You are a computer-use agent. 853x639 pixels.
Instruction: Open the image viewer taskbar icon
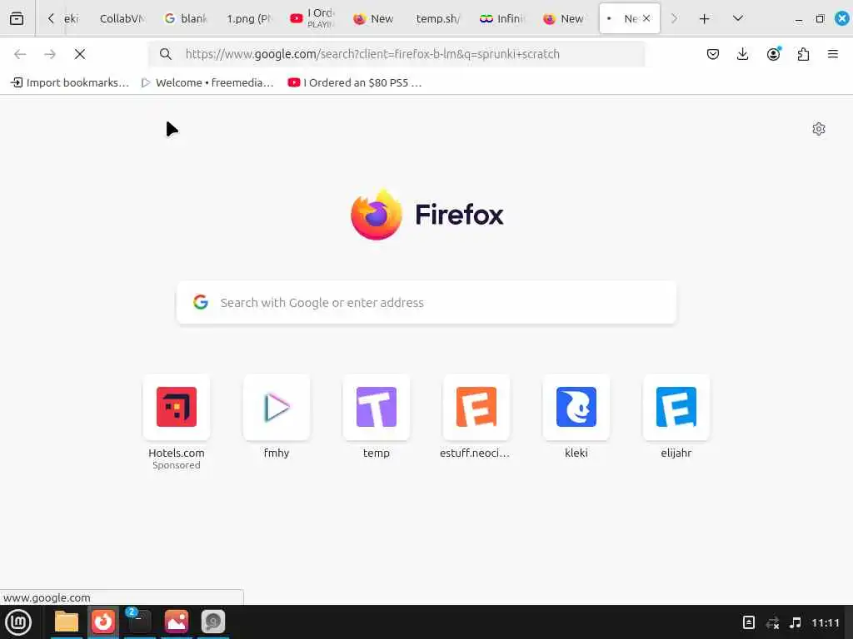[177, 622]
